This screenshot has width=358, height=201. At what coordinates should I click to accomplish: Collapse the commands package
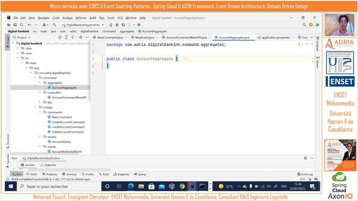point(40,112)
